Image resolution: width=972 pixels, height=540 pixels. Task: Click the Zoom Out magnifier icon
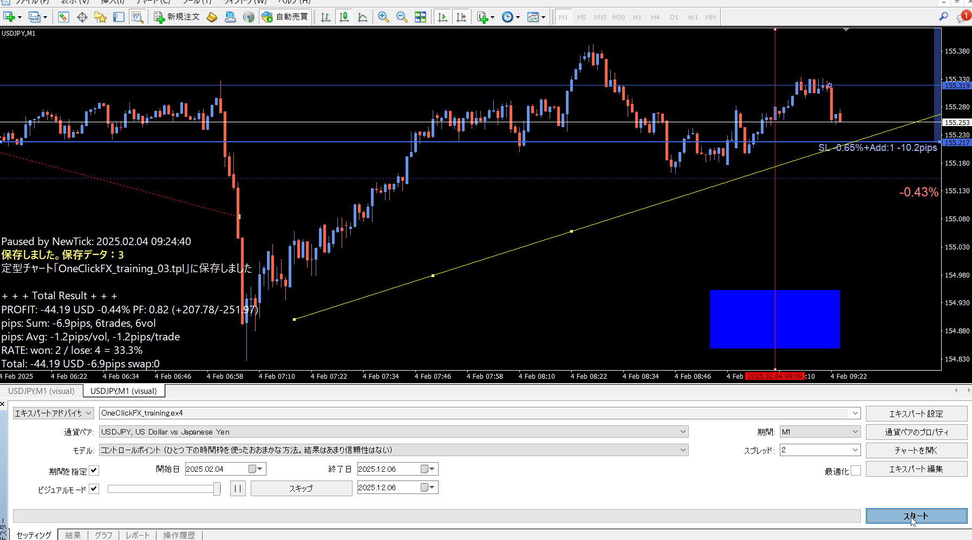(x=402, y=17)
